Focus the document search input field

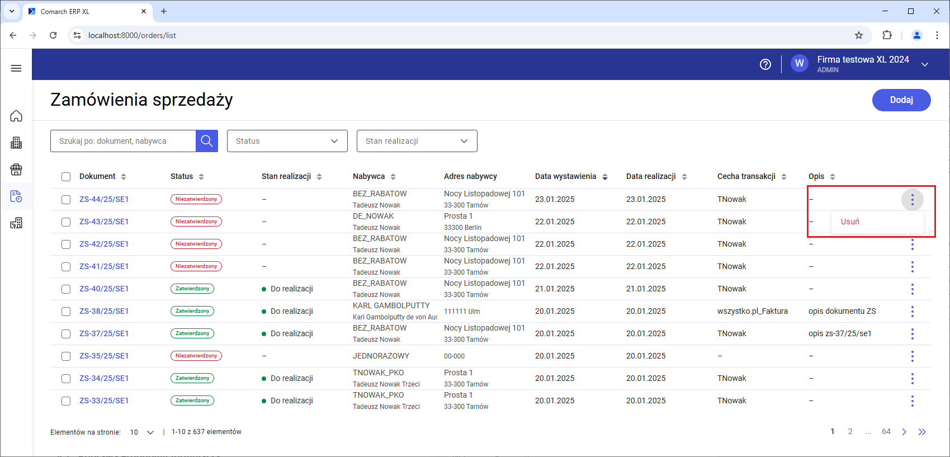[x=123, y=141]
